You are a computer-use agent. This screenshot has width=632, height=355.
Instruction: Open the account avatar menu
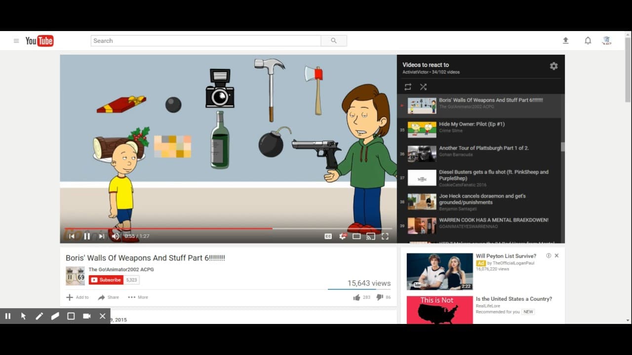click(607, 41)
